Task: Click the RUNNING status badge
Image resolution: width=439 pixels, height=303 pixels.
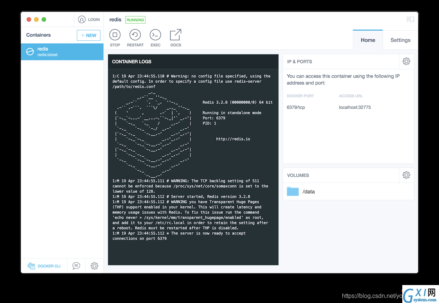Action: pos(135,20)
